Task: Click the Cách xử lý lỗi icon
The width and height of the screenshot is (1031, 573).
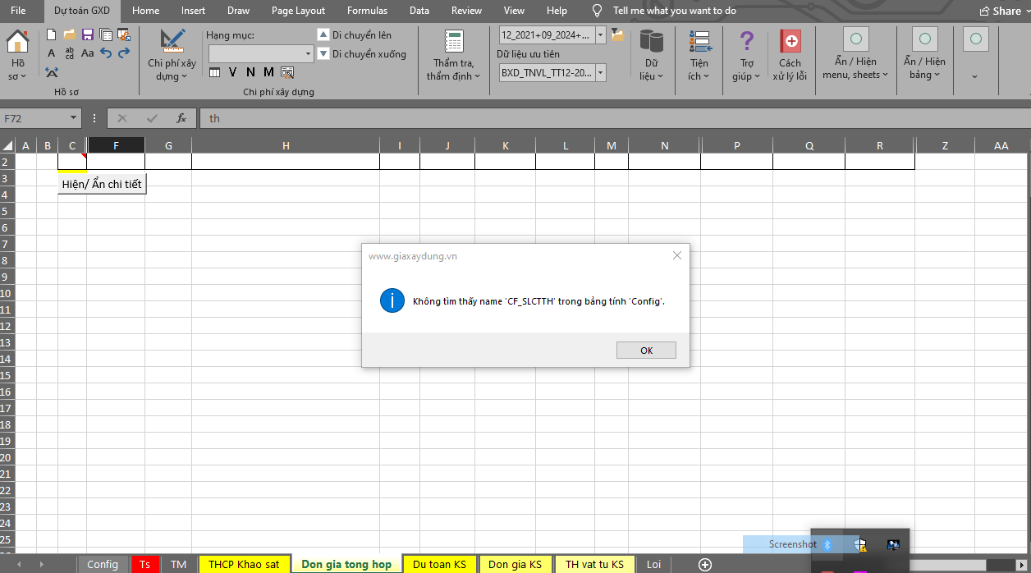Action: 790,55
